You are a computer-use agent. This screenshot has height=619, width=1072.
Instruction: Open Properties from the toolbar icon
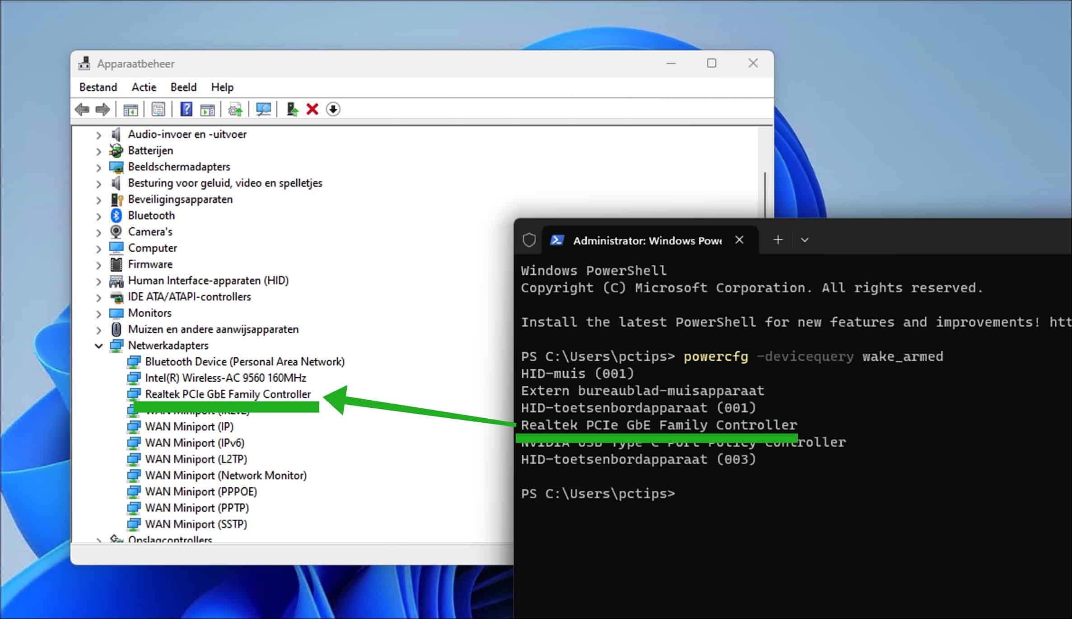pos(158,110)
